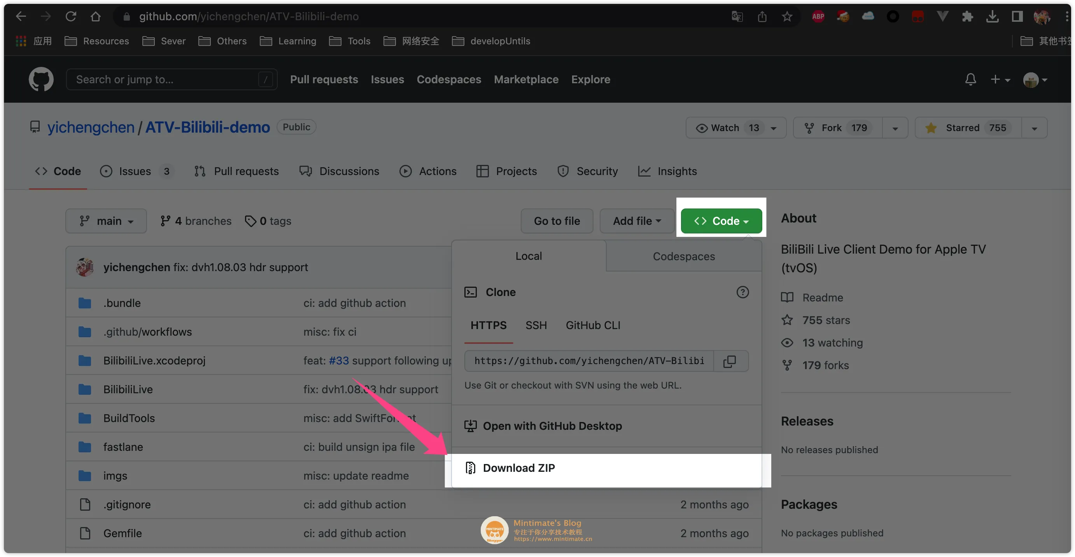Viewport: 1075px width, 557px height.
Task: Open the Learning bookmarks folder
Action: coord(288,41)
